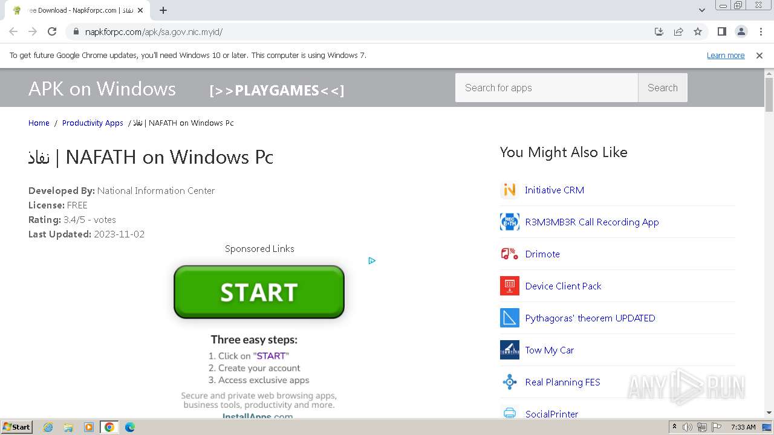
Task: Click the R3M3MB3R Call Recording icon
Action: point(510,222)
